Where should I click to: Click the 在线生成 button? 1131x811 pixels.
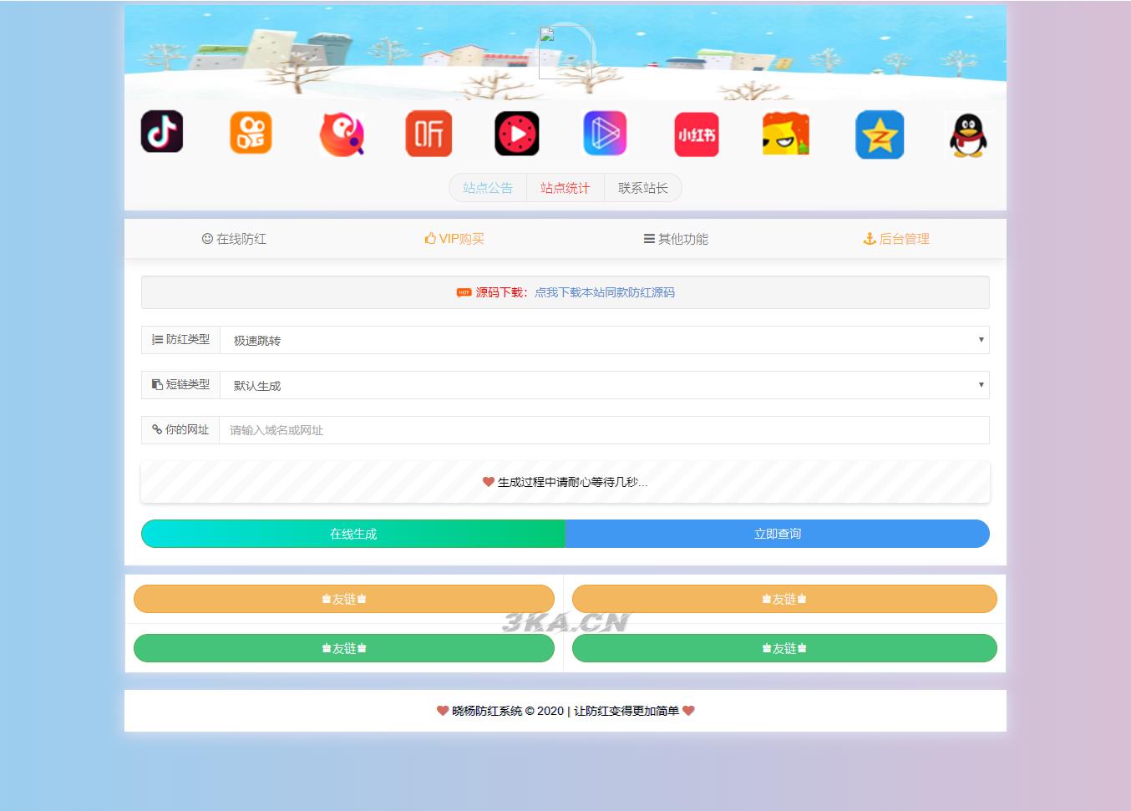(x=353, y=534)
